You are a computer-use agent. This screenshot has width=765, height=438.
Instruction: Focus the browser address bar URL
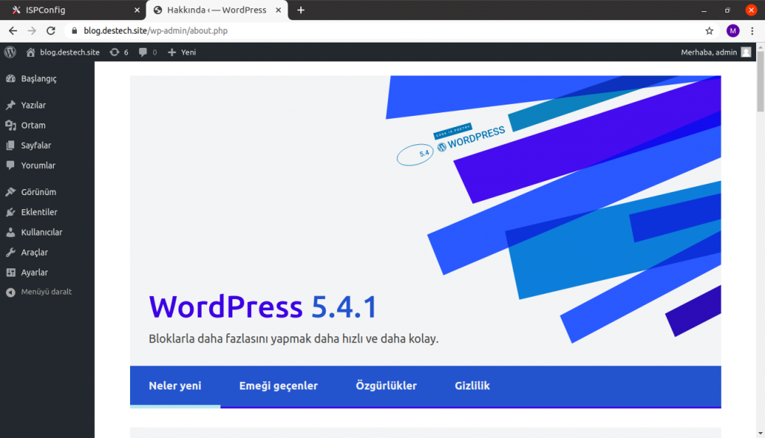click(155, 31)
